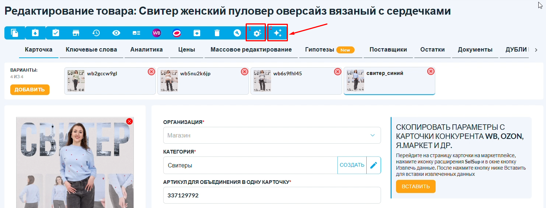Screen dimensions: 546x208
Task: Click the copy product icon in toolbar
Action: point(15,33)
